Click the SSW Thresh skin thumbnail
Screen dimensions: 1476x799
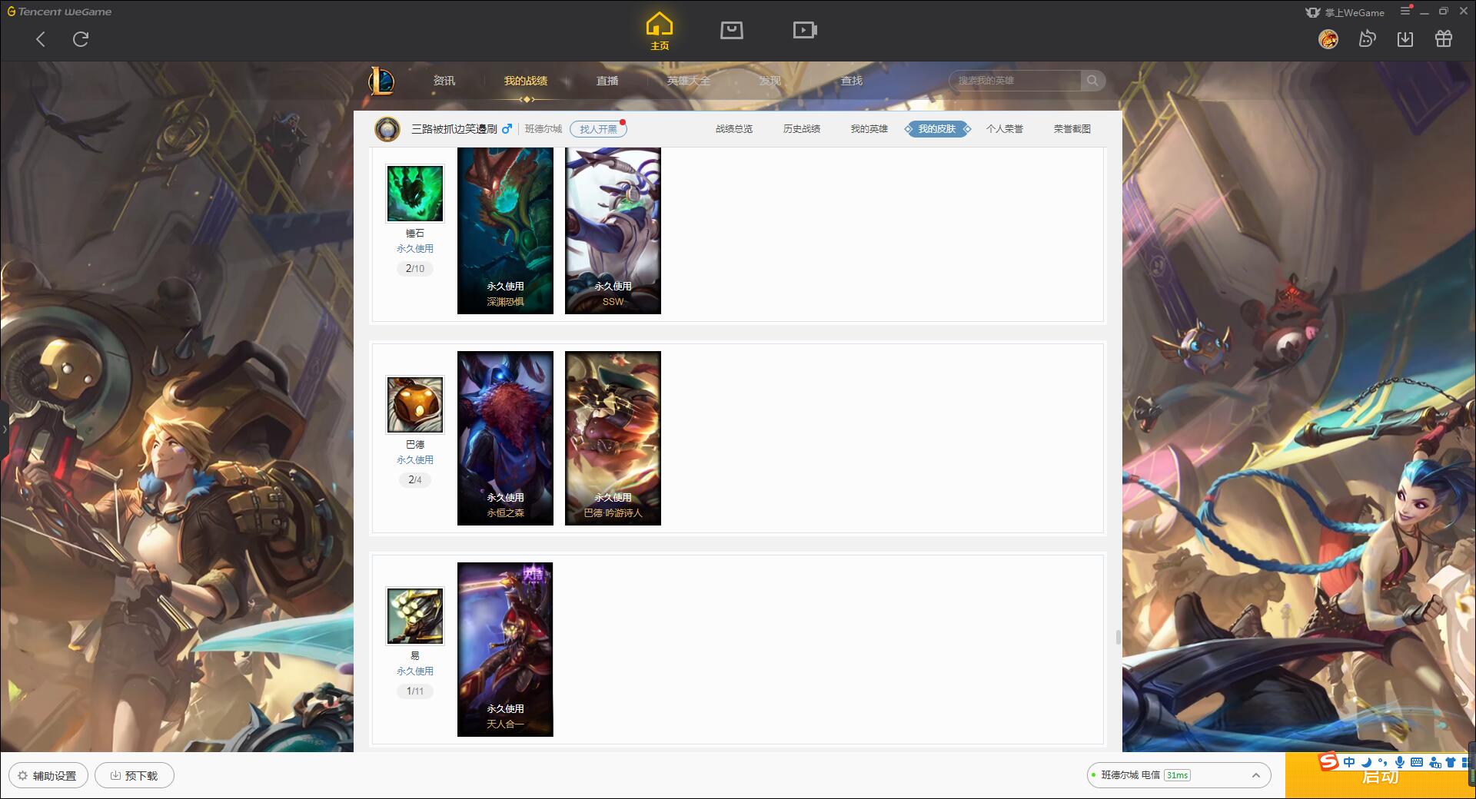click(613, 230)
